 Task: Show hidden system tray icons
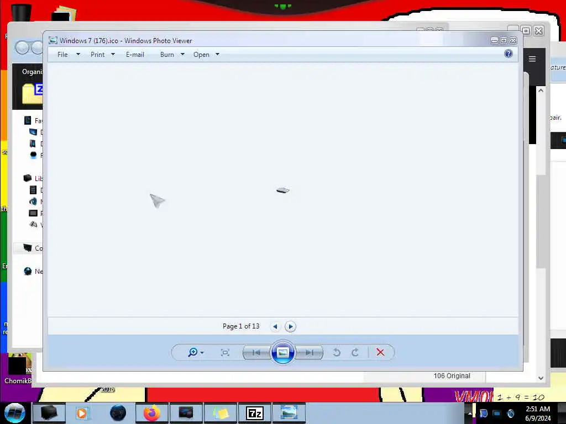(x=470, y=413)
